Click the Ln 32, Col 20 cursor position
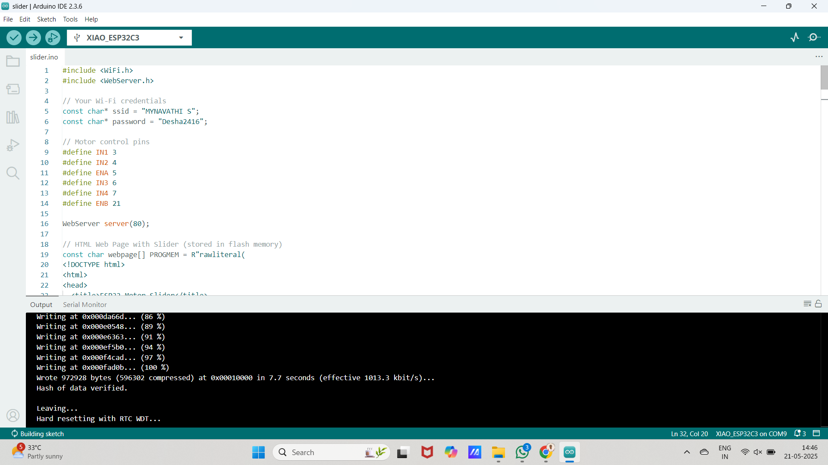Image resolution: width=828 pixels, height=465 pixels. pos(690,434)
